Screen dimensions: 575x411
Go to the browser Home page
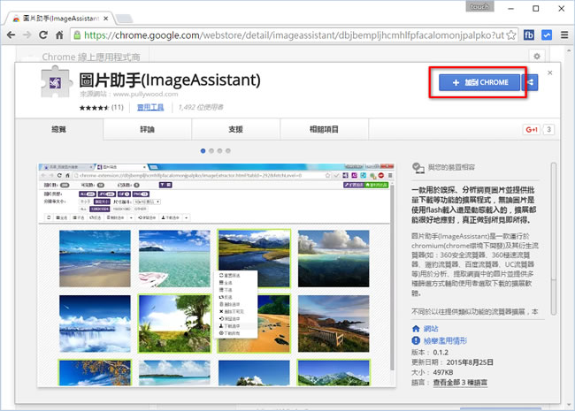(59, 35)
